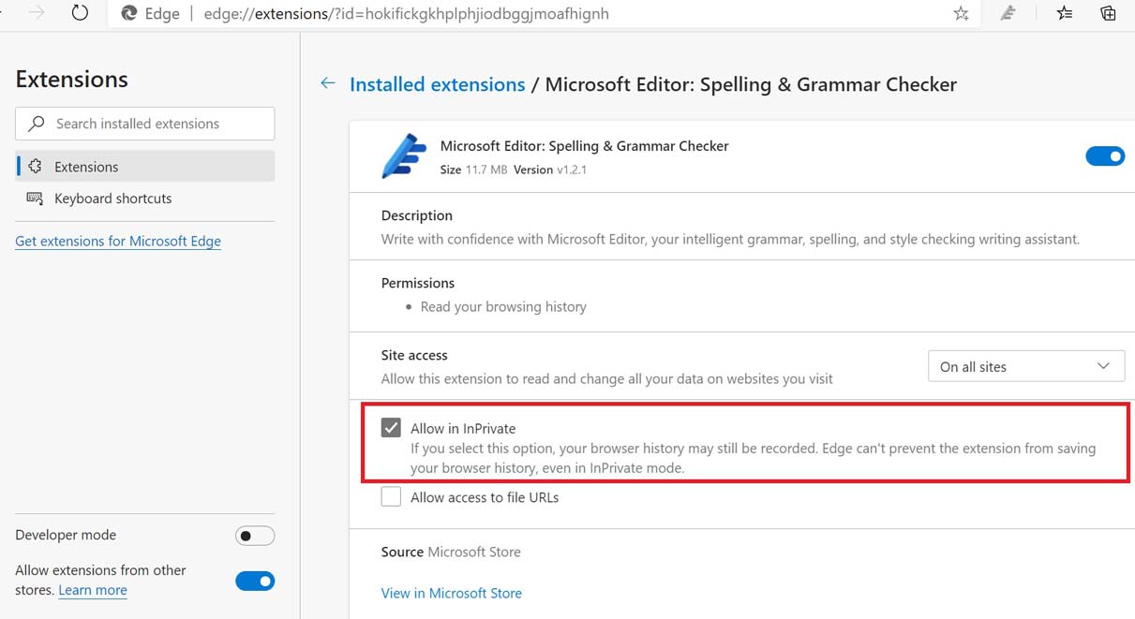Viewport: 1135px width, 619px height.
Task: Uncheck the Allow in InPrivate checkbox
Action: (391, 428)
